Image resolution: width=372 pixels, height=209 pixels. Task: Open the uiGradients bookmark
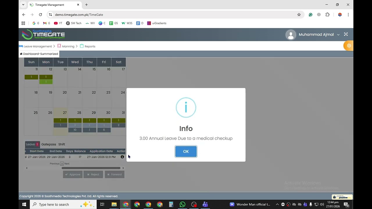(157, 23)
